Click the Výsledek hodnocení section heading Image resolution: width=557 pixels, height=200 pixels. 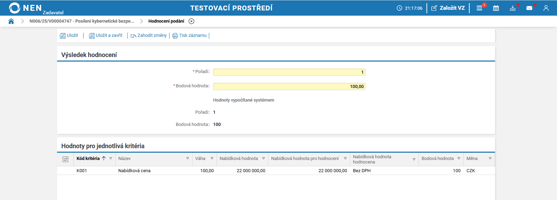[x=89, y=55]
